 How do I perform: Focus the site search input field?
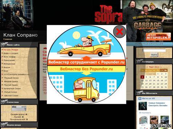tap(154, 50)
